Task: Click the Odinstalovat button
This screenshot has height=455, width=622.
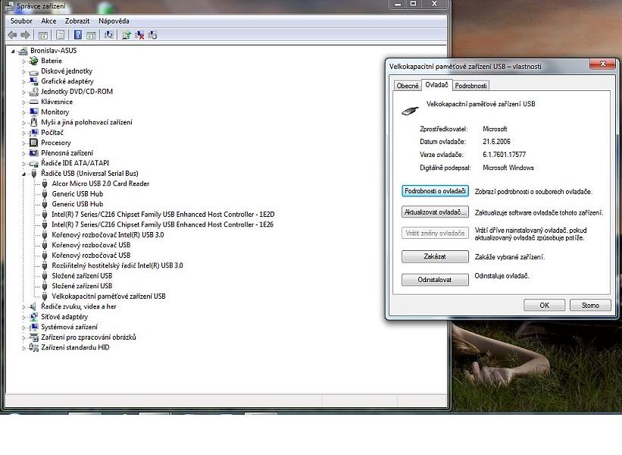Action: coord(435,280)
